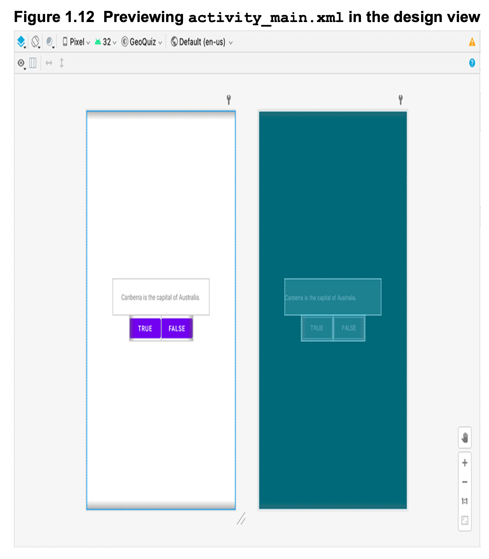Click the wrench icon above blueprint preview
This screenshot has width=489, height=559.
(x=401, y=100)
